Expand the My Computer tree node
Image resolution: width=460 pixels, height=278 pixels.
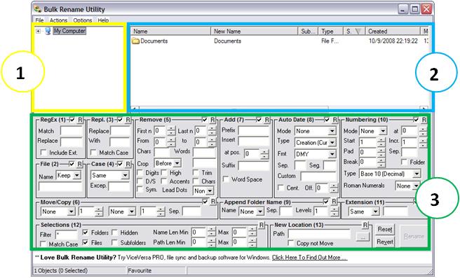click(38, 31)
